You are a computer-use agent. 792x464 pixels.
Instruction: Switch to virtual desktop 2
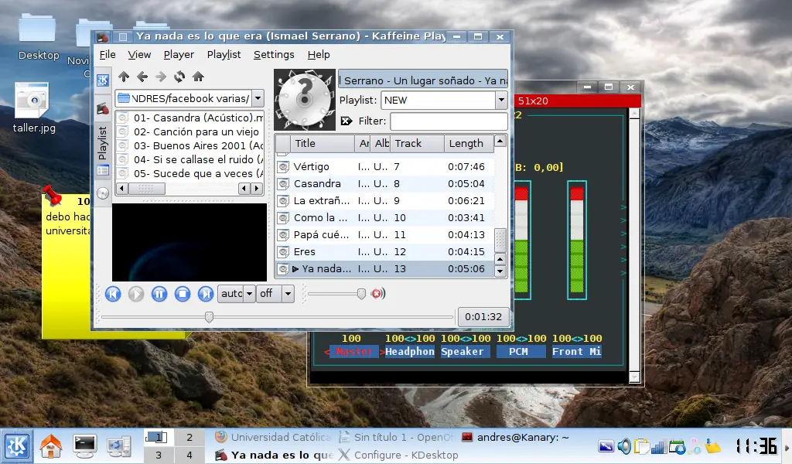tap(189, 437)
